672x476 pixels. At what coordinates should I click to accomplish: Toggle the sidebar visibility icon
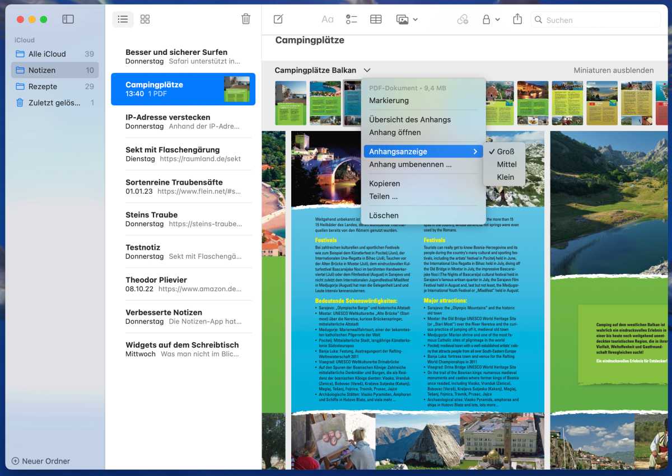[x=68, y=20]
